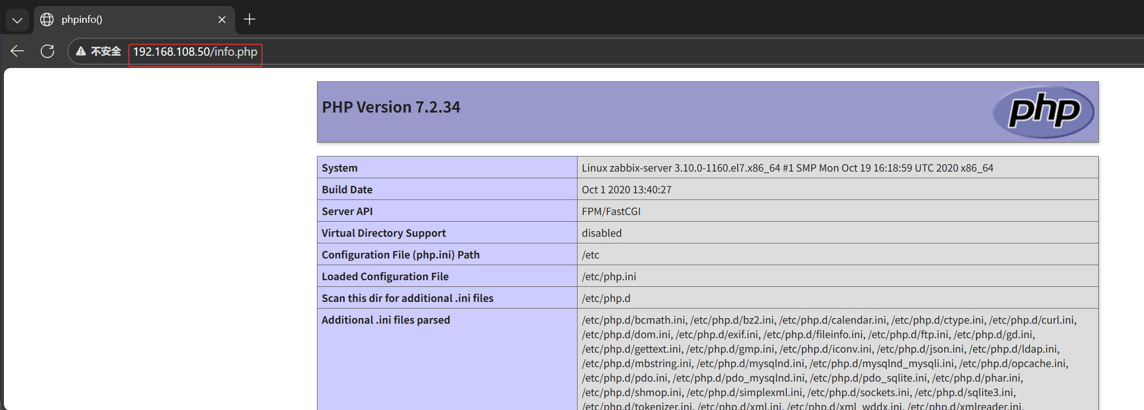
Task: Click the Server API label
Action: coord(347,211)
